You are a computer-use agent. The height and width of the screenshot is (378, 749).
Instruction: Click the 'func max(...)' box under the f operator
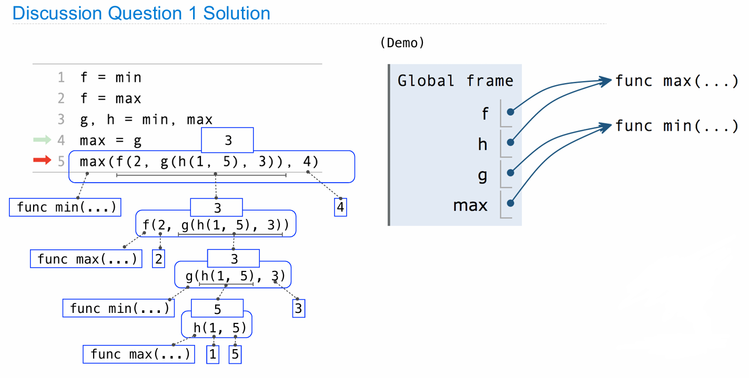(x=86, y=259)
